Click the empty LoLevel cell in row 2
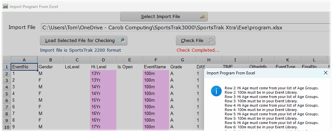This screenshot has height=132, width=332. coord(77,74)
